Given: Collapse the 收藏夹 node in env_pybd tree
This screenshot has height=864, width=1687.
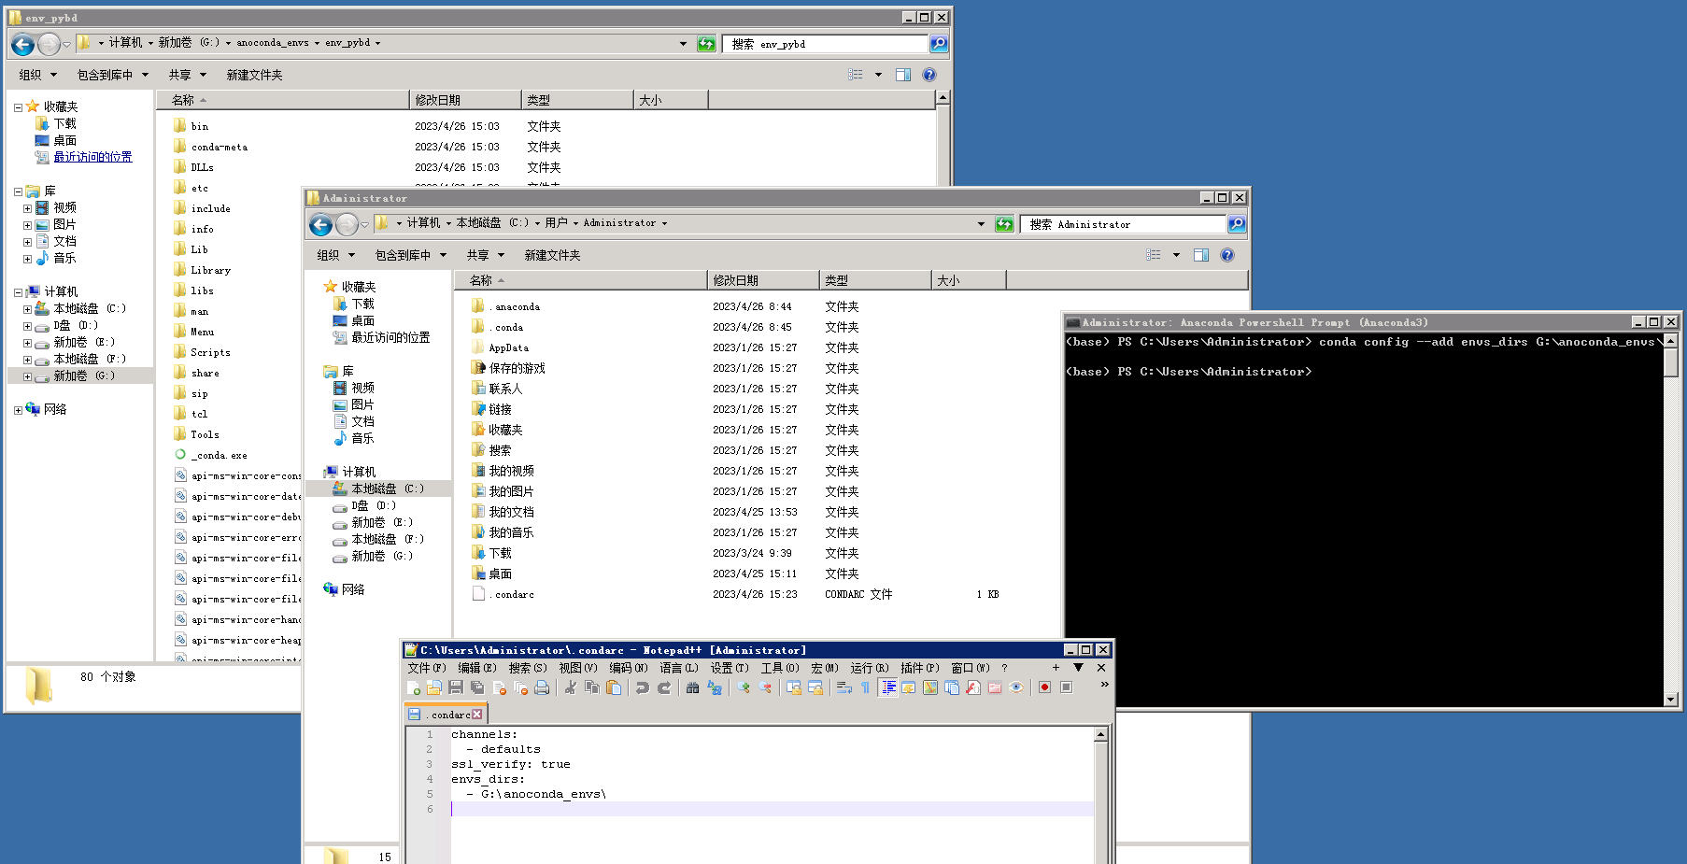Looking at the screenshot, I should coord(18,107).
